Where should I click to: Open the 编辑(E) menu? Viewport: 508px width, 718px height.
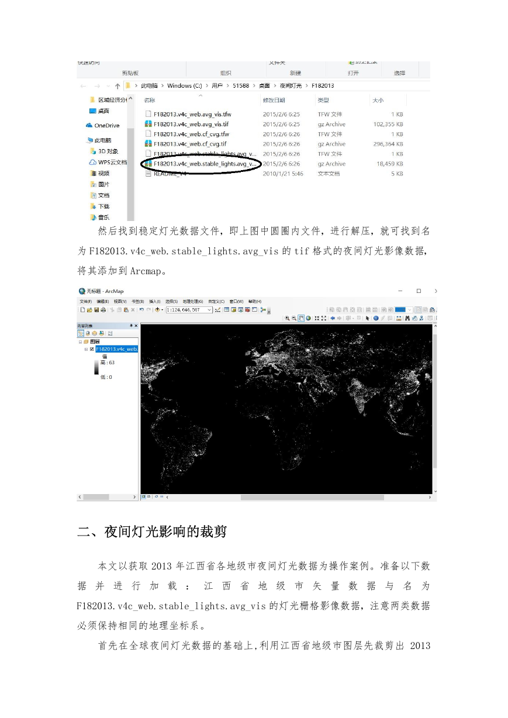[103, 302]
